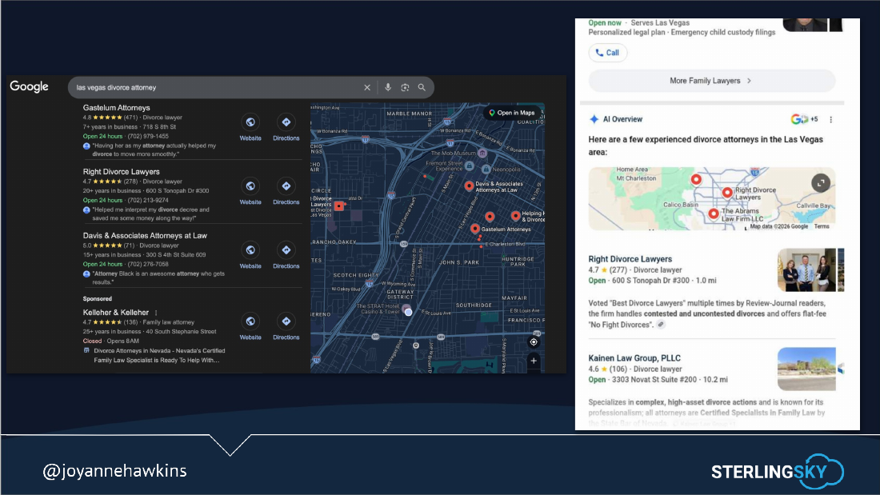
Task: Click Right Divorce phone (702) 213-9274
Action: [x=148, y=201]
